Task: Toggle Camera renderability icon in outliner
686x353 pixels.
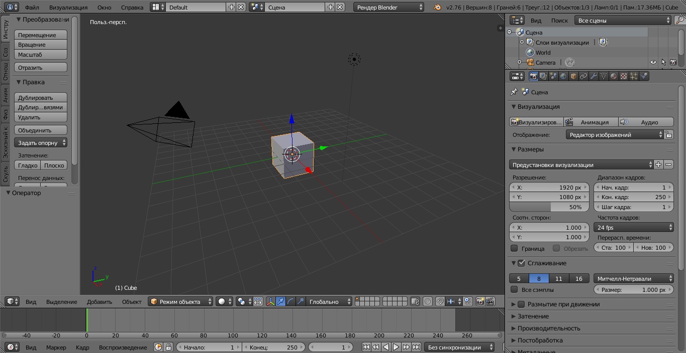Action: coord(673,62)
